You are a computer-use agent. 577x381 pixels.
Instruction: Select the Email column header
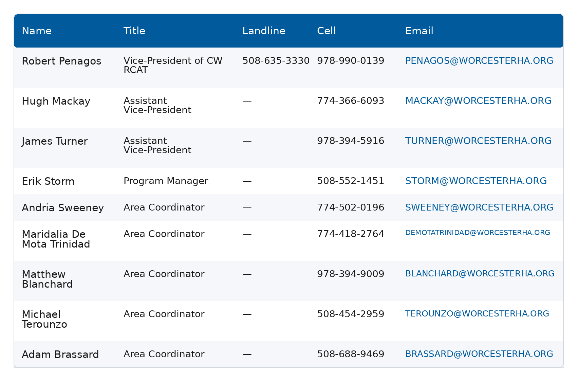[x=419, y=31]
